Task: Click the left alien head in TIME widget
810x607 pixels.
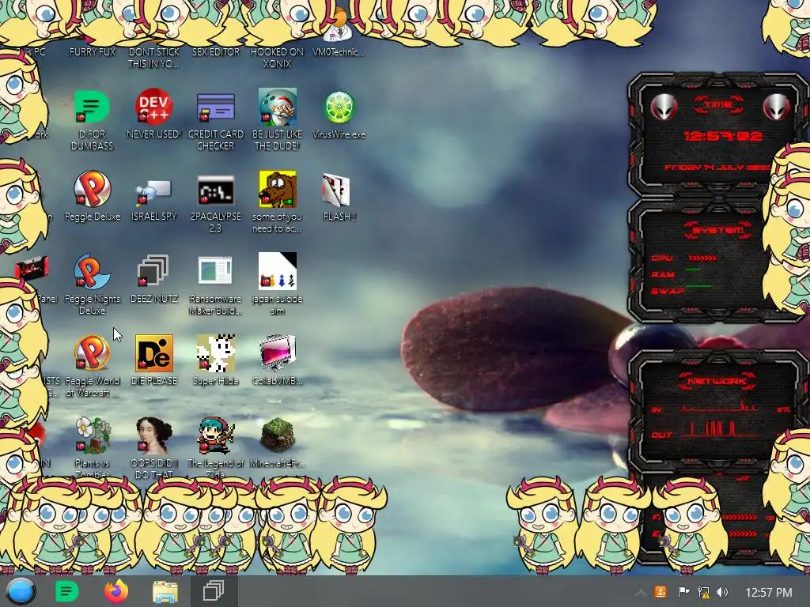Action: [664, 107]
